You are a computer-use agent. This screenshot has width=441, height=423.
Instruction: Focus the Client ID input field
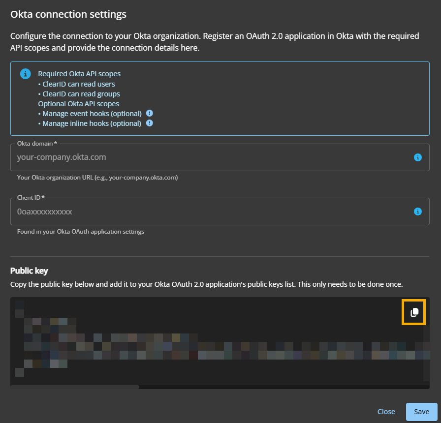click(220, 211)
